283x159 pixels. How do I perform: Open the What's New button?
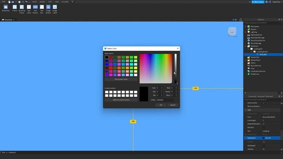[x=258, y=2]
